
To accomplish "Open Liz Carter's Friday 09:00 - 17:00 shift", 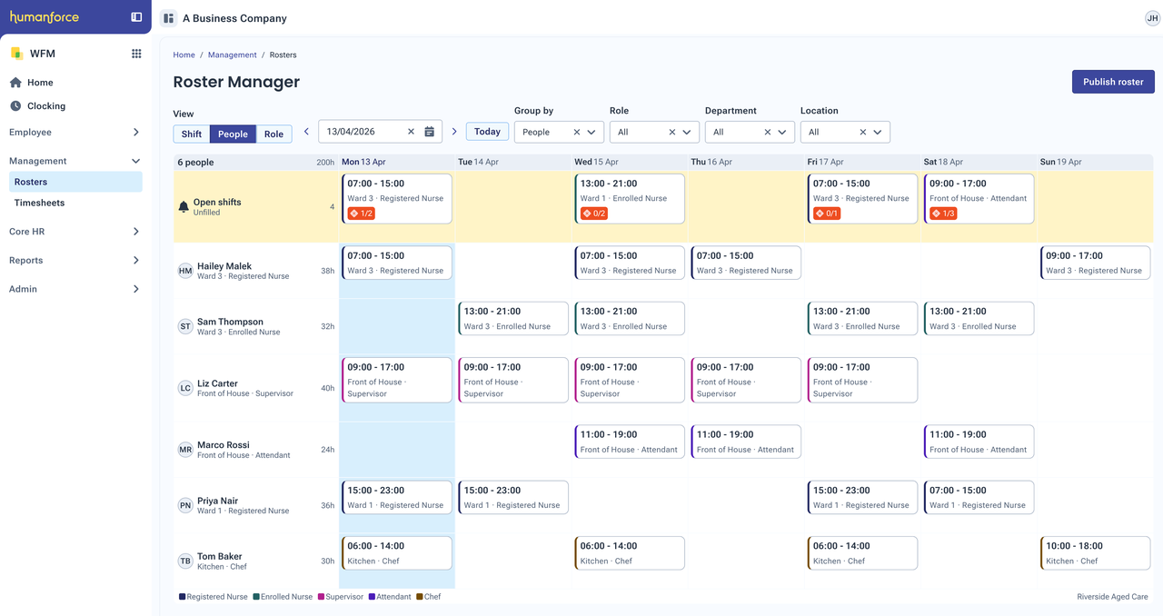I will coord(862,380).
